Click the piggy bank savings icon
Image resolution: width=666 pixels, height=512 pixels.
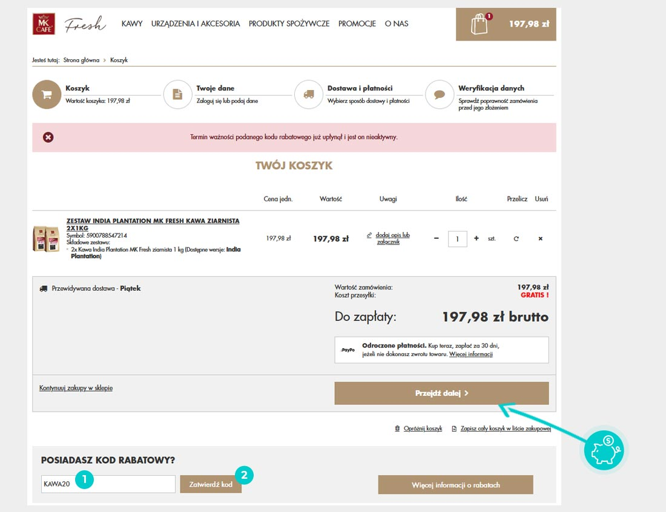(605, 451)
